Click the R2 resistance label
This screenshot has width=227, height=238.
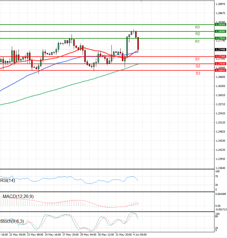coord(197,34)
